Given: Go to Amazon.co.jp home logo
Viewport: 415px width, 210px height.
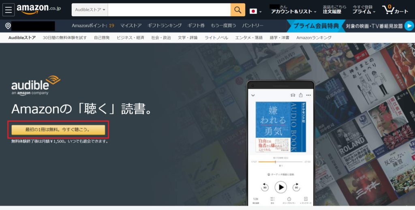Looking at the screenshot, I should pyautogui.click(x=39, y=9).
